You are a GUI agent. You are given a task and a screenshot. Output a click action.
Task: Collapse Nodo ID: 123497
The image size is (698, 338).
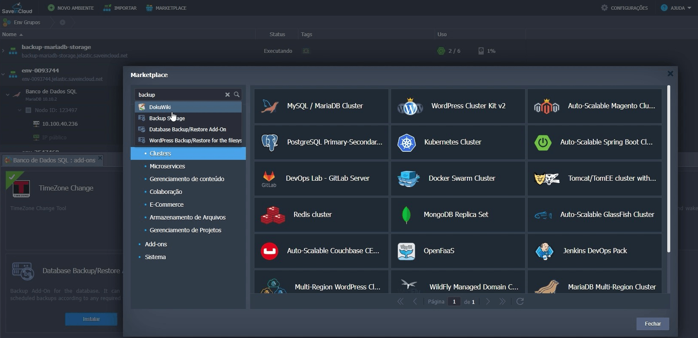coord(19,110)
